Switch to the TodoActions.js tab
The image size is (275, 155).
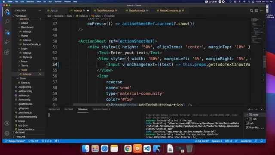(x=137, y=10)
